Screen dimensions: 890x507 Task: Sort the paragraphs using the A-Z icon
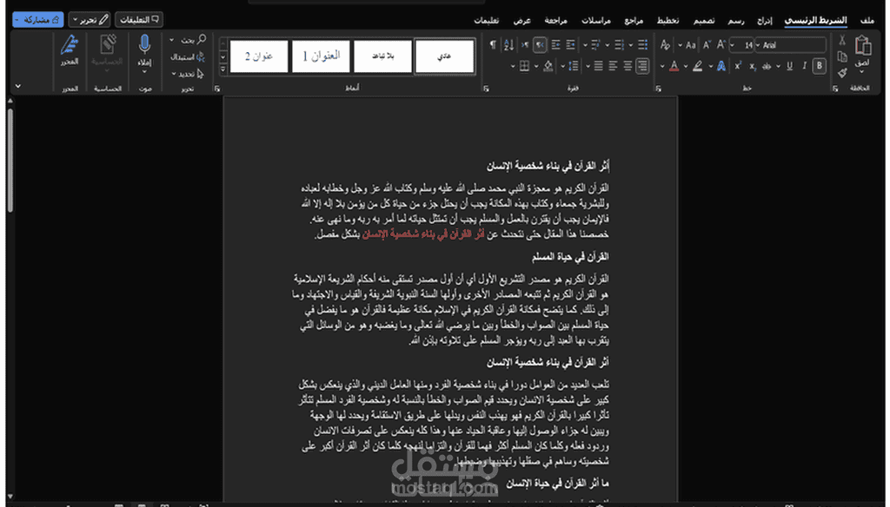click(511, 44)
